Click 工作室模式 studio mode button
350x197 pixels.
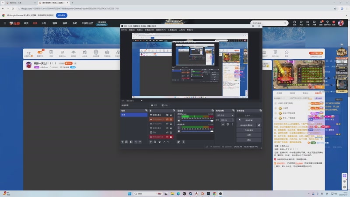[x=248, y=130]
